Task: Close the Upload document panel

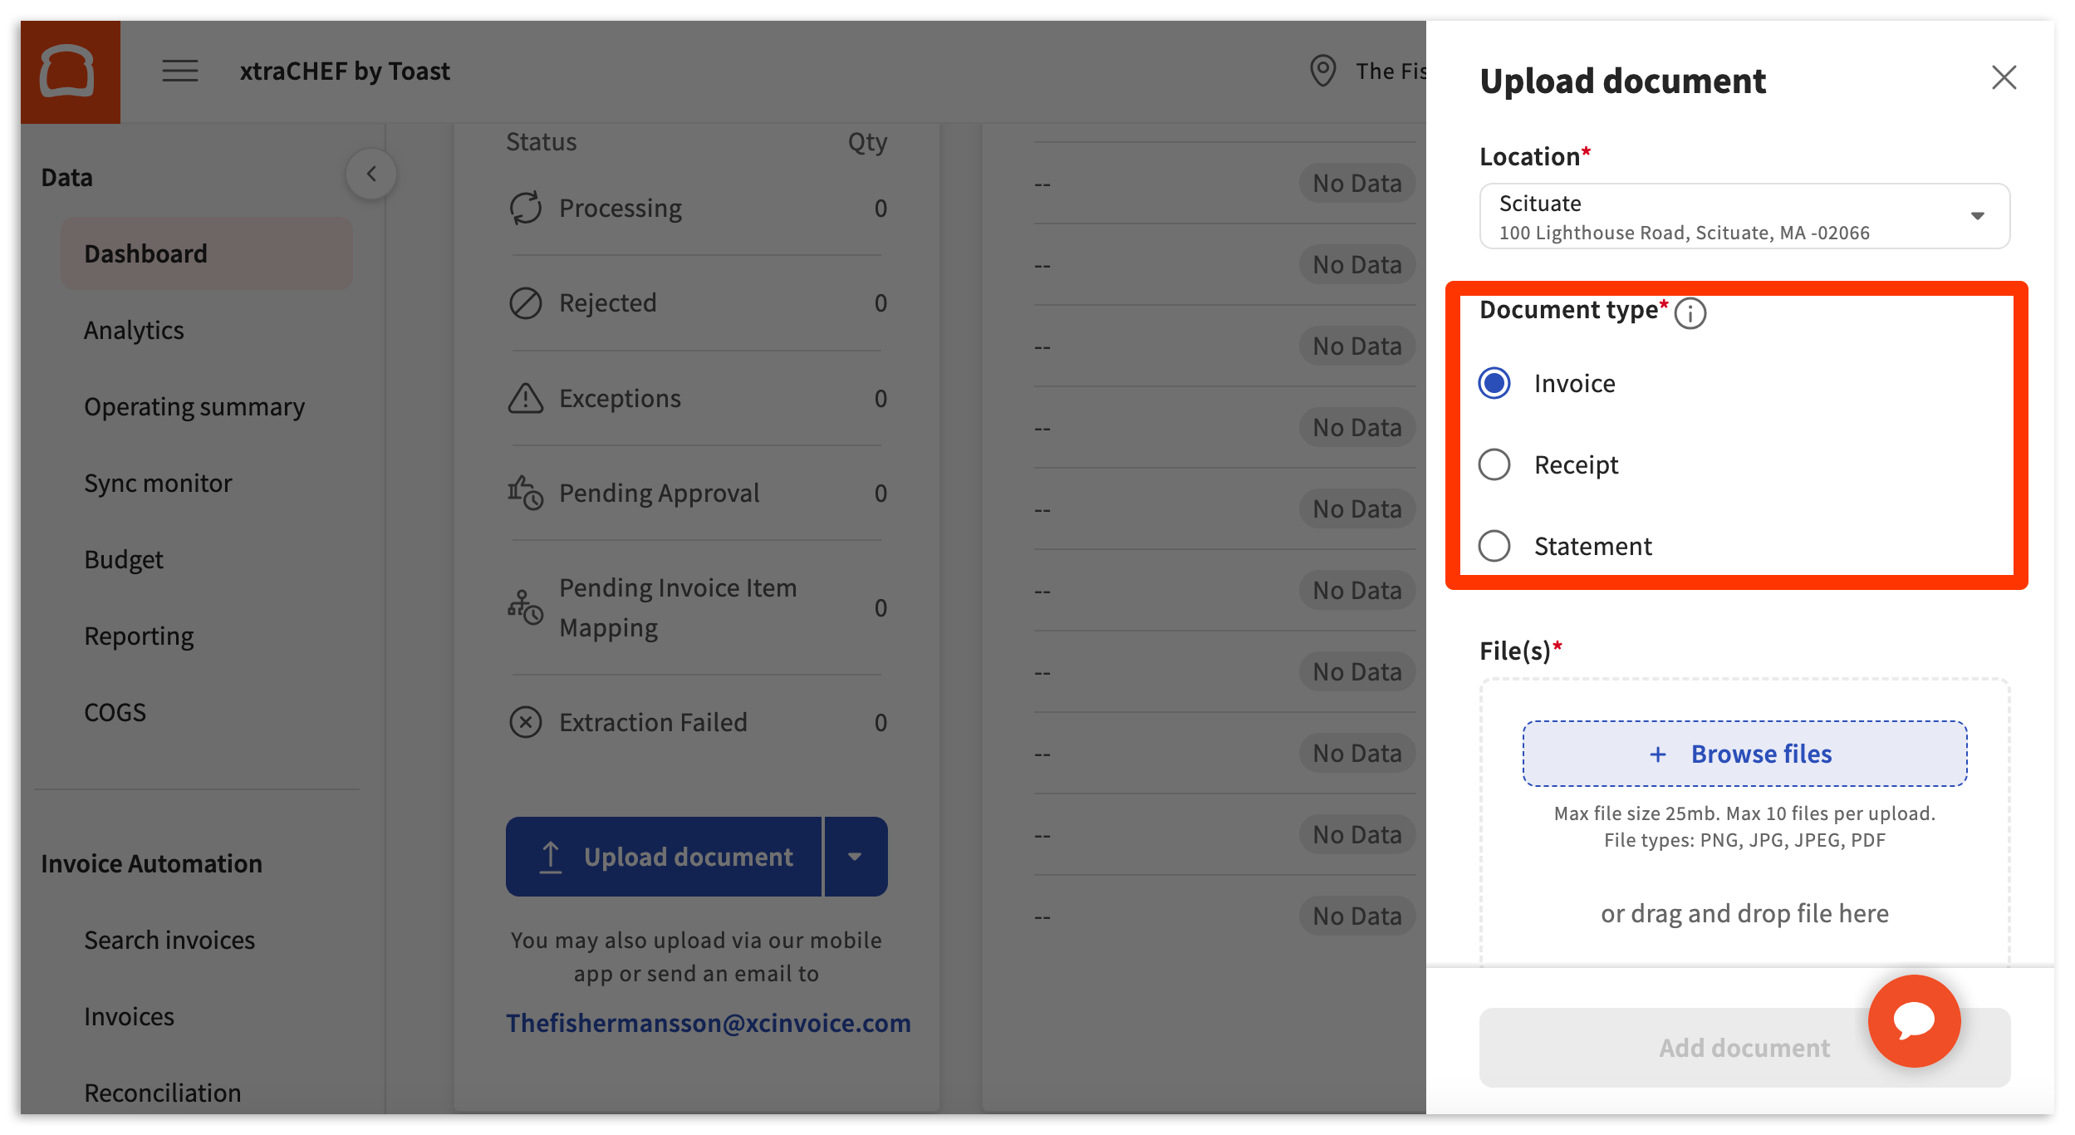Action: tap(2003, 78)
